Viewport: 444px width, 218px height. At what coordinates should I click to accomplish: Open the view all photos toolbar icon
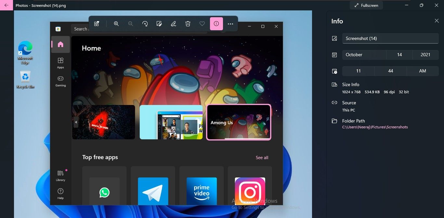pos(97,24)
